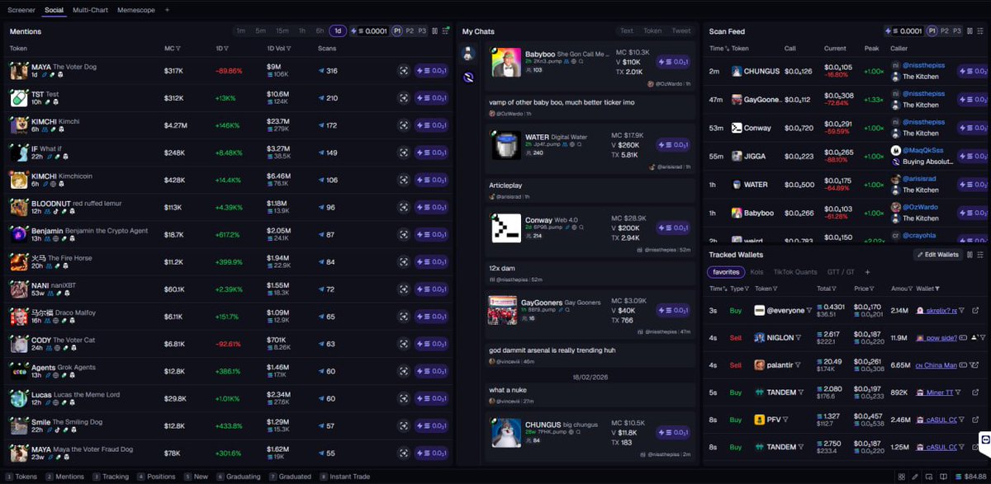The width and height of the screenshot is (991, 484).
Task: Open the pencil edit icon in Edit Wallets
Action: [x=920, y=255]
